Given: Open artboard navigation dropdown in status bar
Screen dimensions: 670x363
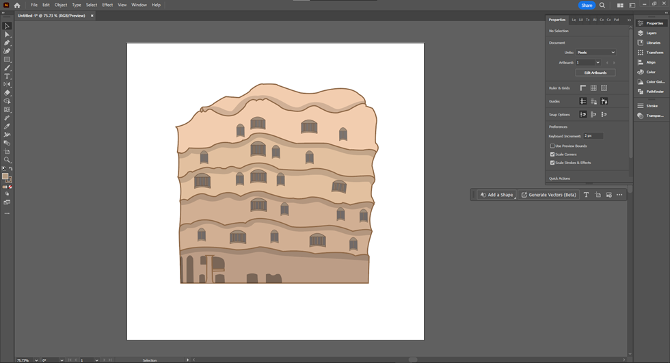Looking at the screenshot, I should [x=96, y=360].
